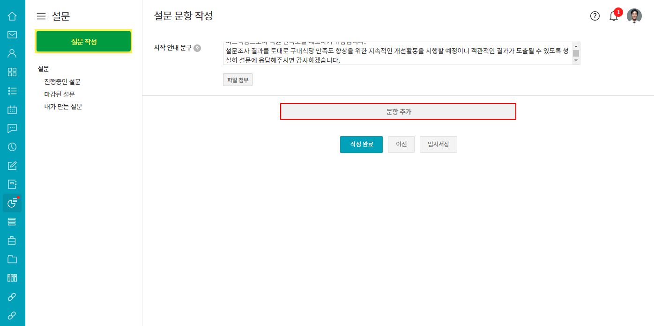Viewport: 654px width, 326px height.
Task: Select the survey pie chart icon
Action: coord(12,203)
